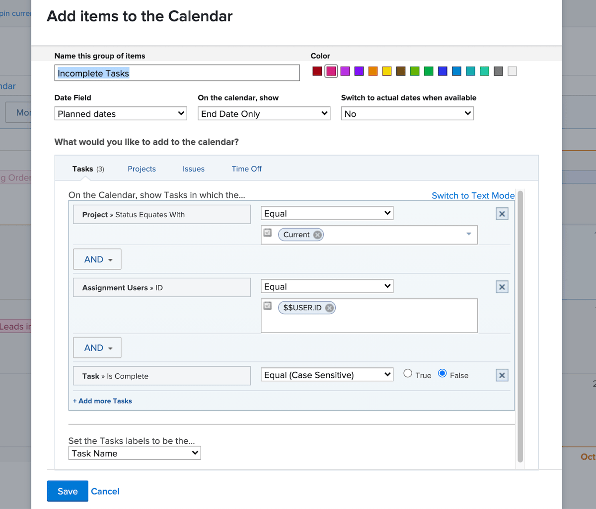596x509 pixels.
Task: Open the Task Name labels dropdown
Action: click(134, 453)
